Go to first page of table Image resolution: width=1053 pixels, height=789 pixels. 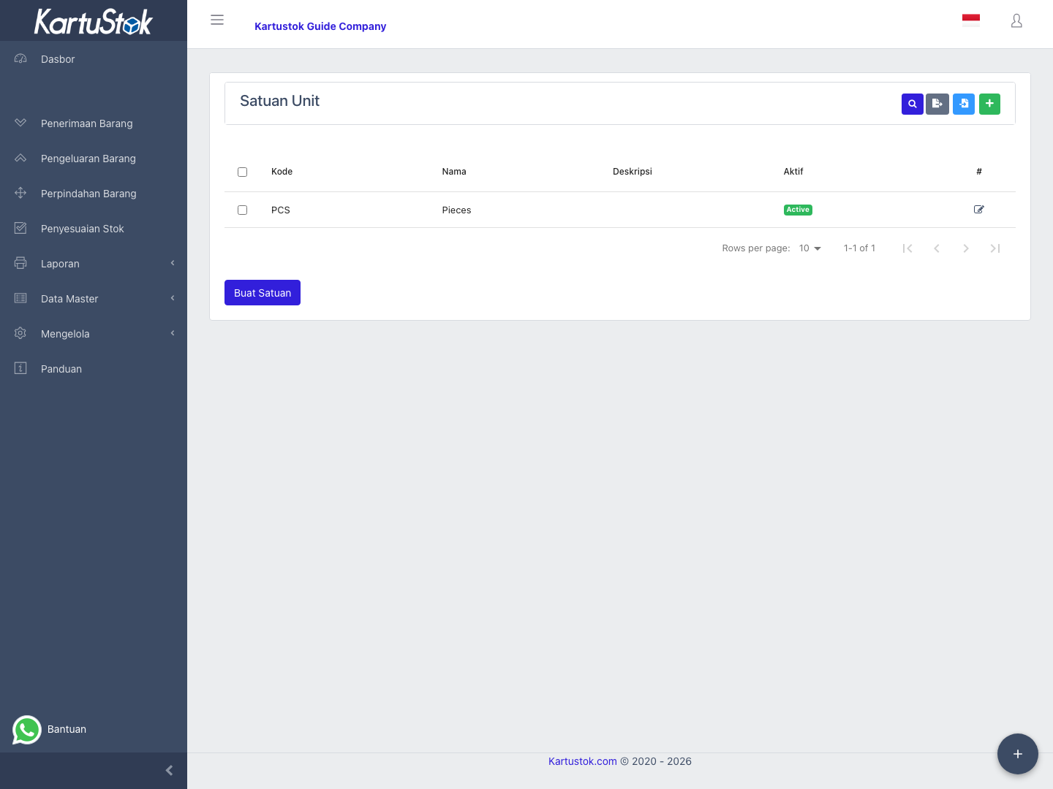tap(907, 248)
